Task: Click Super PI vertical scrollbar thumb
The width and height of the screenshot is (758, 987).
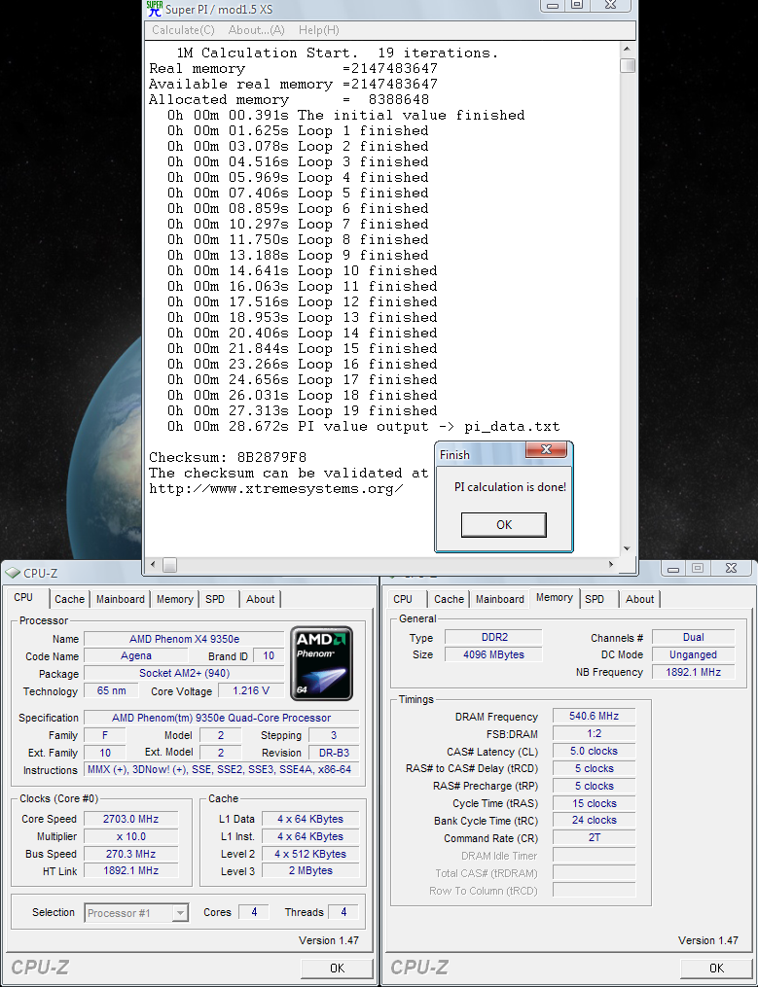Action: (x=627, y=65)
